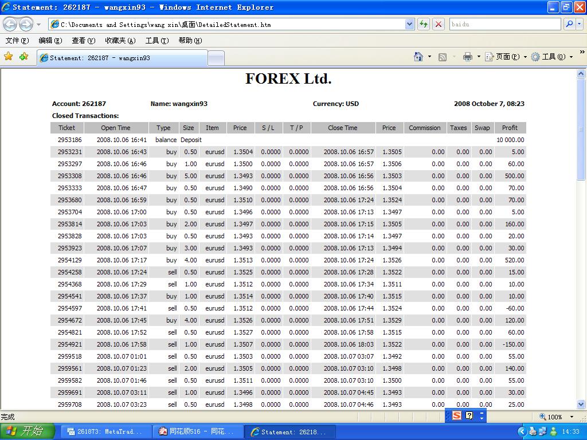Screen dimensions: 587x440
Task: Open the Favorites Center star icon
Action: [9, 57]
